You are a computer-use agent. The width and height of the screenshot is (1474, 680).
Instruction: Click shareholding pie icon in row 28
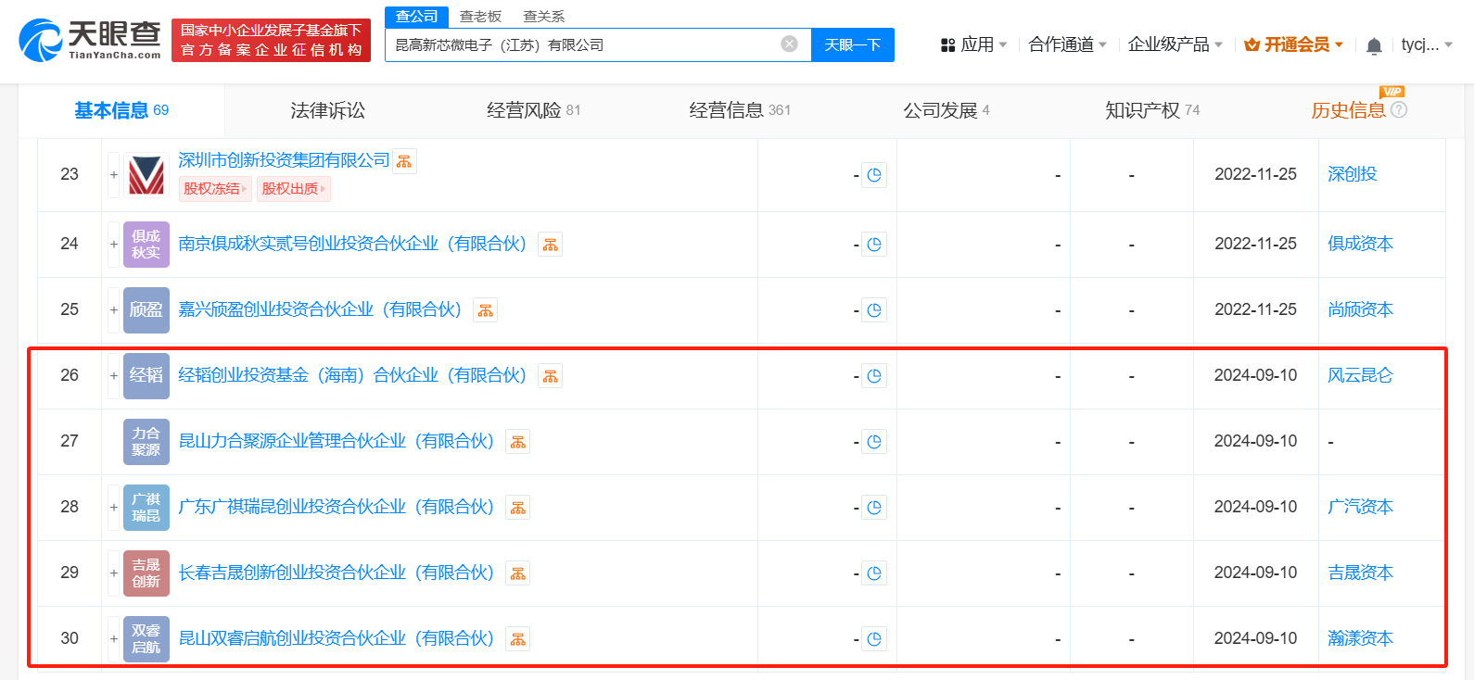click(x=874, y=508)
